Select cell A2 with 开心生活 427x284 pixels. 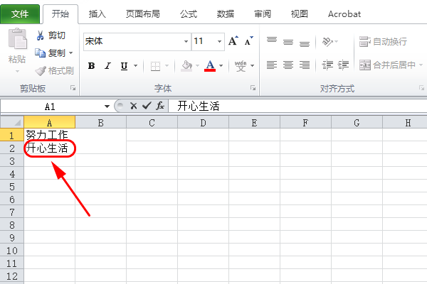coord(50,148)
